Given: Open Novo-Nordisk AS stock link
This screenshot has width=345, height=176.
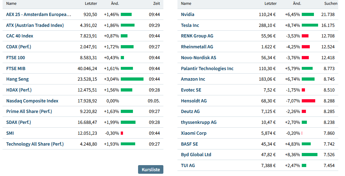Looking at the screenshot, I should coord(199,58).
